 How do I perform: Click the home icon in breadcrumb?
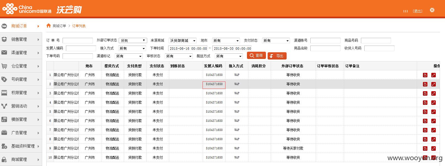pyautogui.click(x=49, y=26)
